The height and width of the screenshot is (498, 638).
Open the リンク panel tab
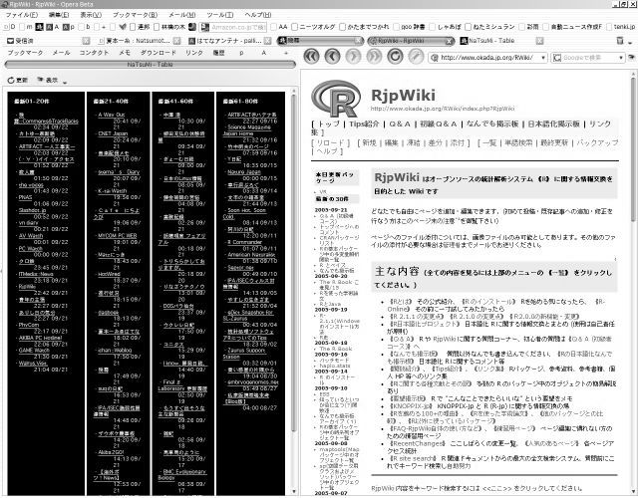(x=194, y=53)
